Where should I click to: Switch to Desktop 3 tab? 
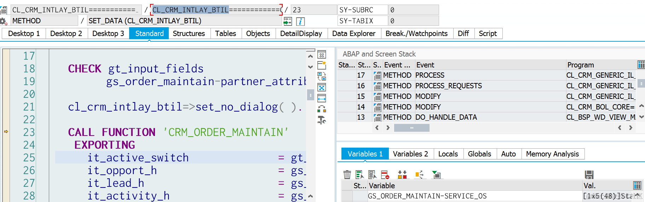(x=108, y=34)
